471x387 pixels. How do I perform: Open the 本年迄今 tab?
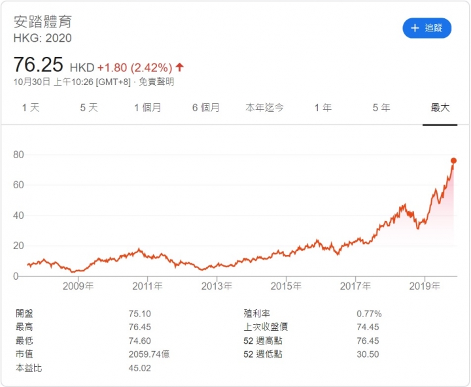(264, 107)
